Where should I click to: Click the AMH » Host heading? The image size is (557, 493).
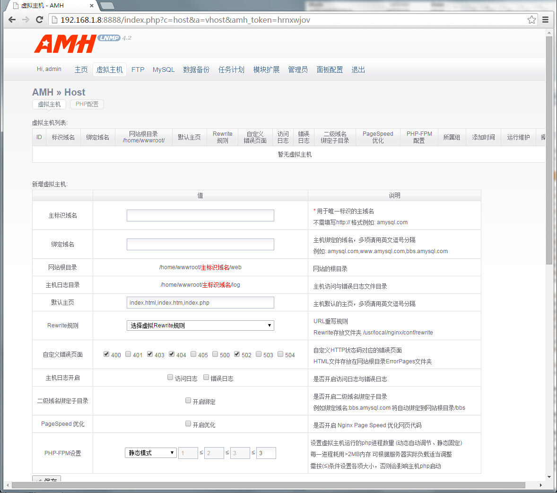(59, 92)
